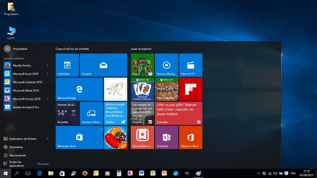Click the taskbar search magnifier

17,173
